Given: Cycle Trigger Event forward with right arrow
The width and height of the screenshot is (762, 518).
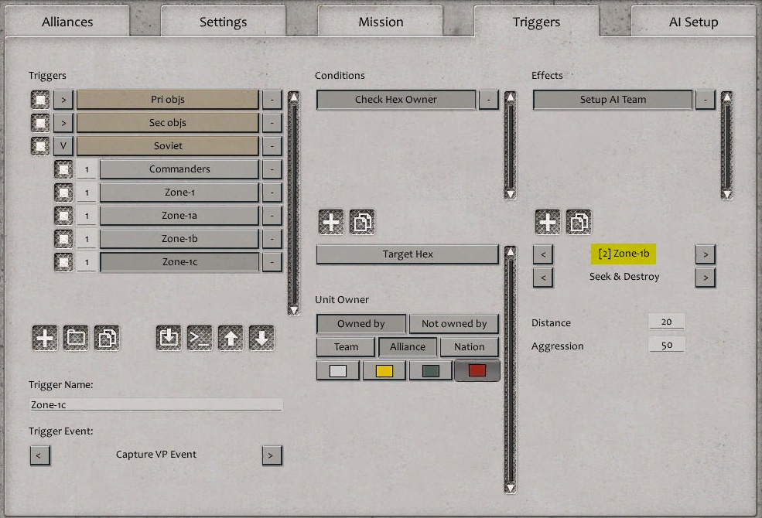Looking at the screenshot, I should (x=272, y=455).
